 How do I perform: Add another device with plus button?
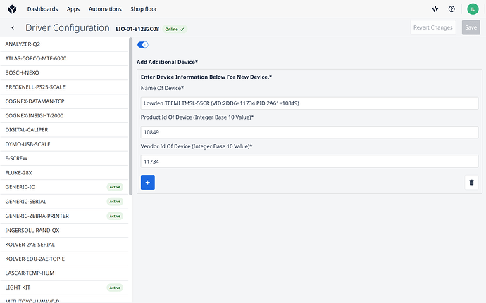point(147,182)
